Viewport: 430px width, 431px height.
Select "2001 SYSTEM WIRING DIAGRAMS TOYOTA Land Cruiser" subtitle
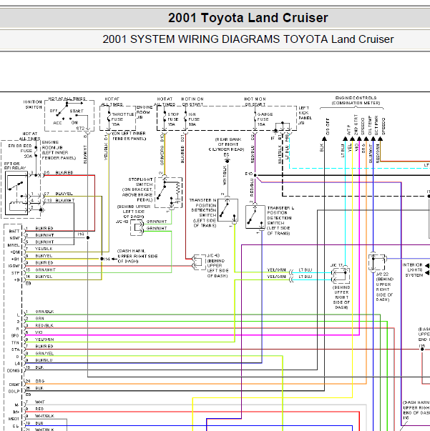248,39
